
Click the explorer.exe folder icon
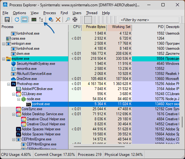[8, 59]
